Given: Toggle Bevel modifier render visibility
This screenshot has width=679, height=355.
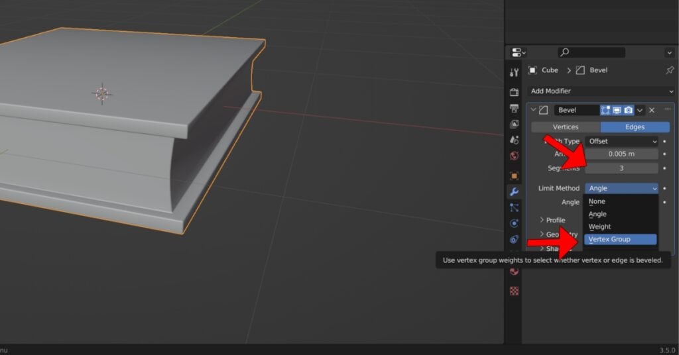Looking at the screenshot, I should (x=628, y=110).
